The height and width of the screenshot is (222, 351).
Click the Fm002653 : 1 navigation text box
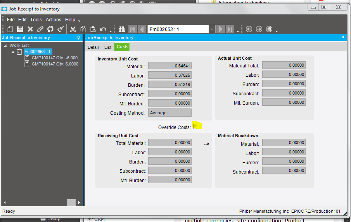(x=178, y=29)
